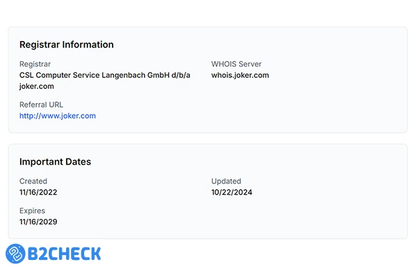Click the Referral URL label
Screen dimensions: 417x278
(41, 105)
